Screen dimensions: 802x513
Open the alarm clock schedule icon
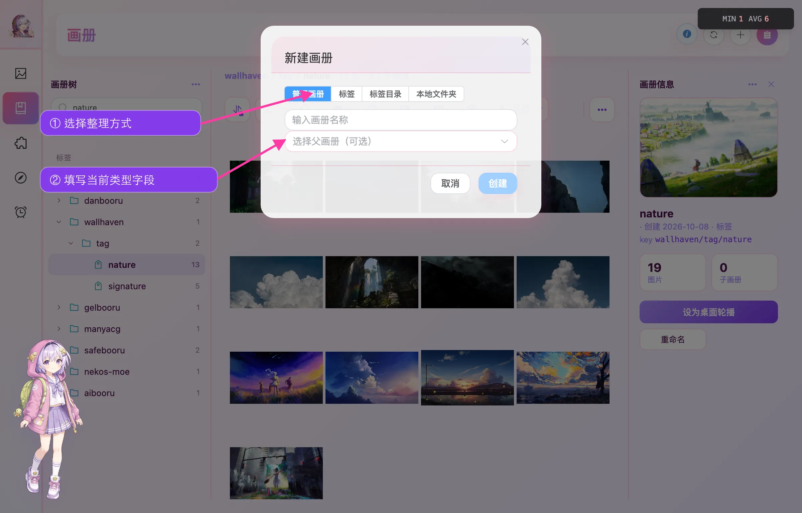click(x=21, y=212)
